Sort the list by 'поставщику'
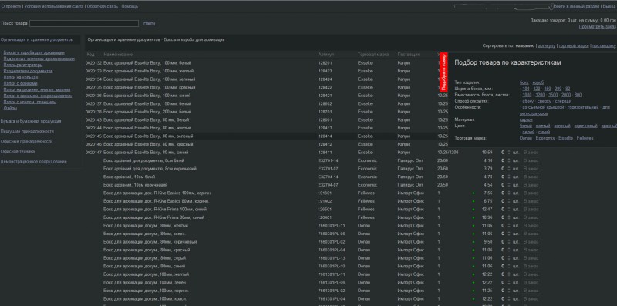Viewport: 617px width, 306px height. [604, 46]
